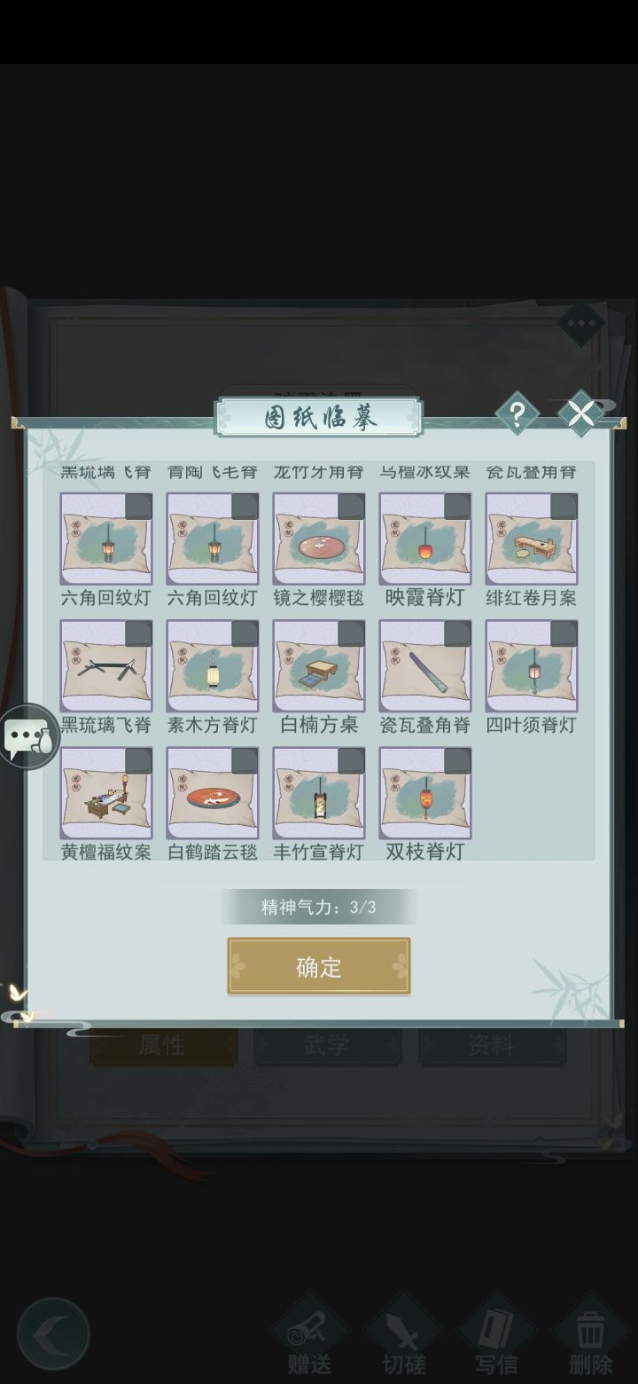Tap the 删除 trash icon
Viewport: 638px width, 1384px height.
[590, 1336]
